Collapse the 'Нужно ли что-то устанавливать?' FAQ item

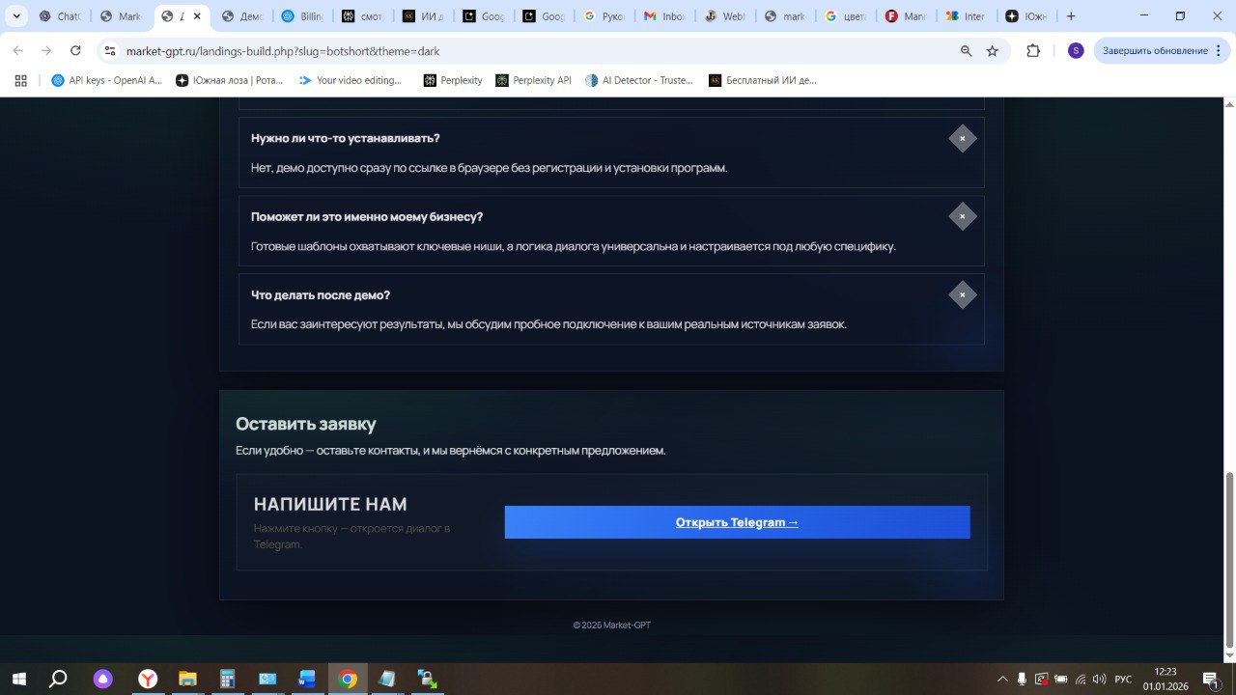(962, 138)
